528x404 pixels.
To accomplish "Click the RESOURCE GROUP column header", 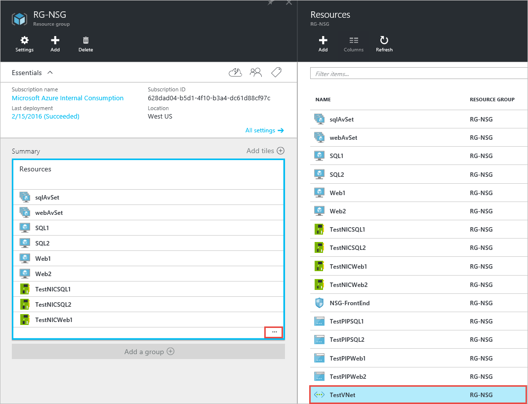I will click(x=492, y=100).
